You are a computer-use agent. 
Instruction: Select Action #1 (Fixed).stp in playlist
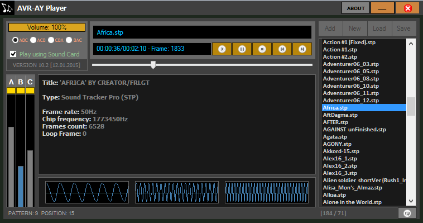[364, 42]
